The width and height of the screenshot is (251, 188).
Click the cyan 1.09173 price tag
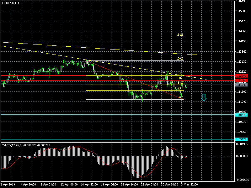[241, 139]
